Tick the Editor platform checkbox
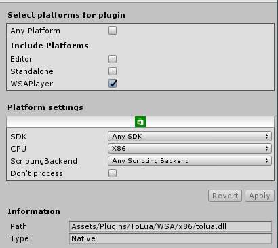 click(113, 59)
